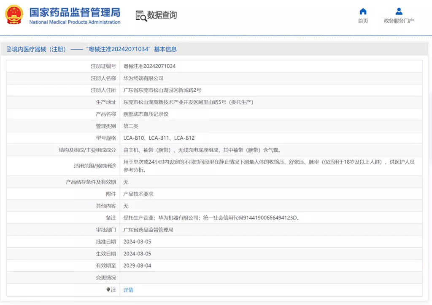Click the 有效期至 label
The width and height of the screenshot is (432, 305).
[x=106, y=266]
